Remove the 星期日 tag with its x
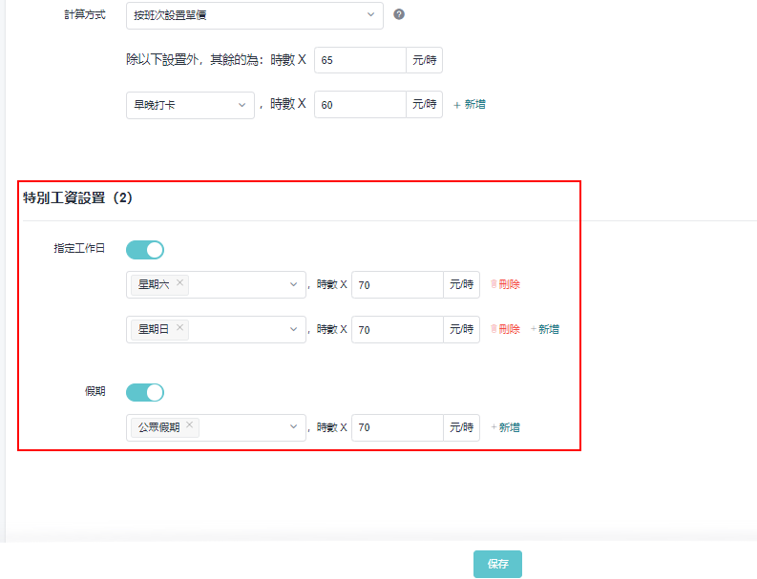This screenshot has width=757, height=579. click(179, 328)
